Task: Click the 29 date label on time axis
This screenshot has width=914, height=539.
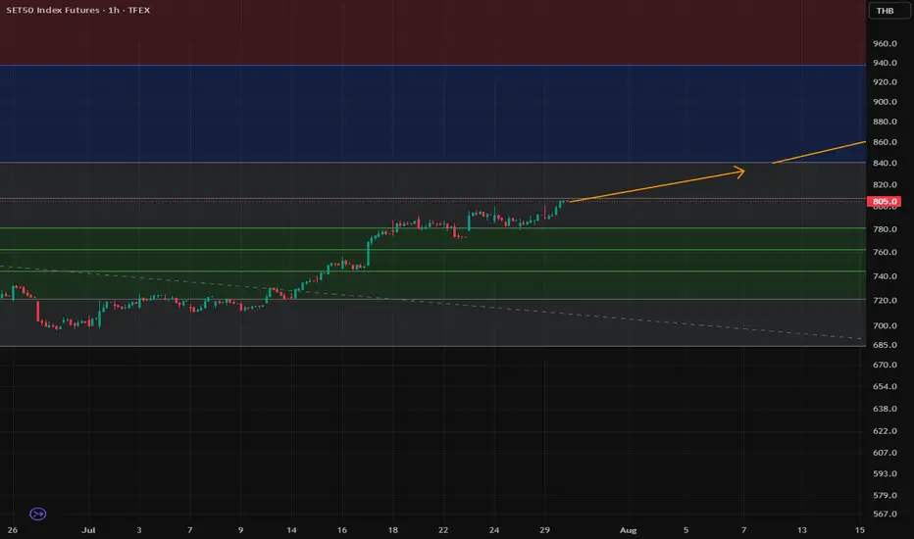Action: coord(544,530)
